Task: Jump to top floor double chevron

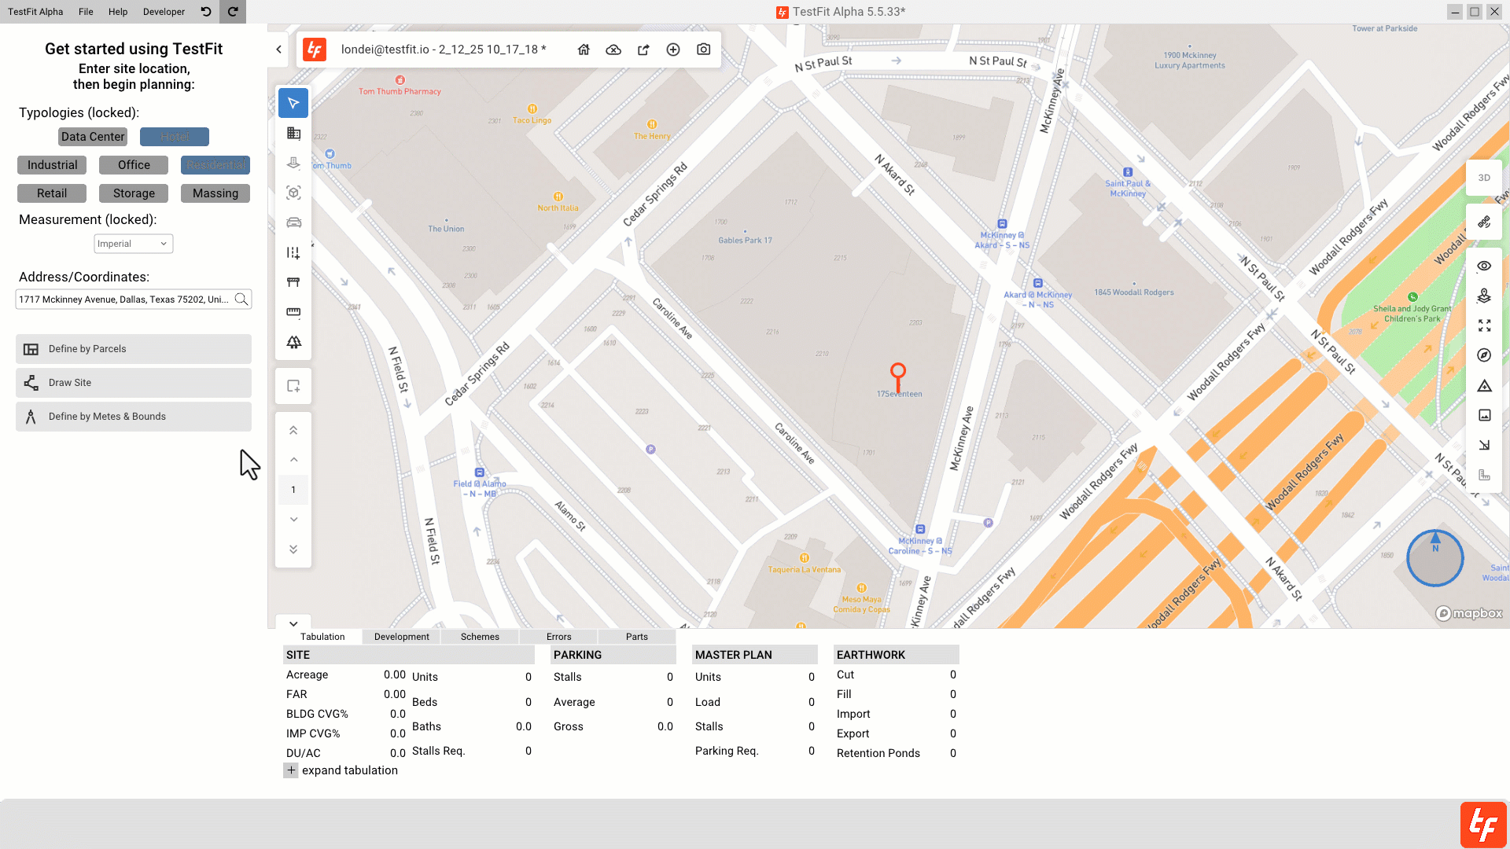Action: click(x=293, y=430)
